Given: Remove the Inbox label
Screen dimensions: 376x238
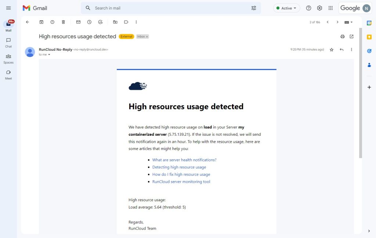Looking at the screenshot, I should (147, 37).
